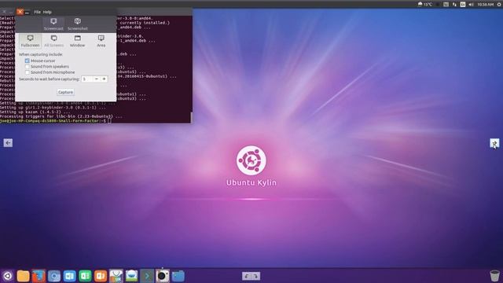503x283 pixels.
Task: Select Fullscreen capture mode
Action: 30,41
